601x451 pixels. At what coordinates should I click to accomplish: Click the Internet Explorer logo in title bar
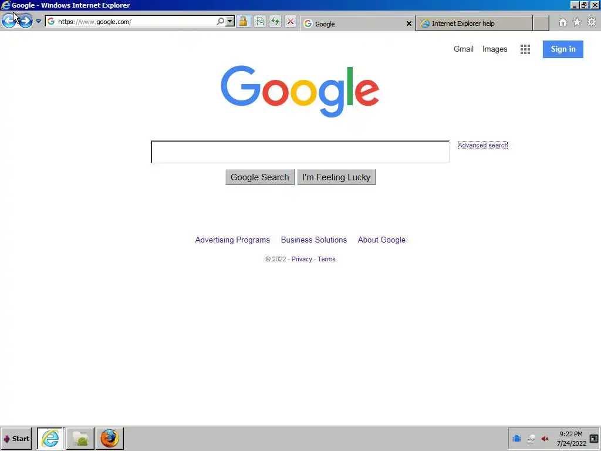(x=6, y=5)
